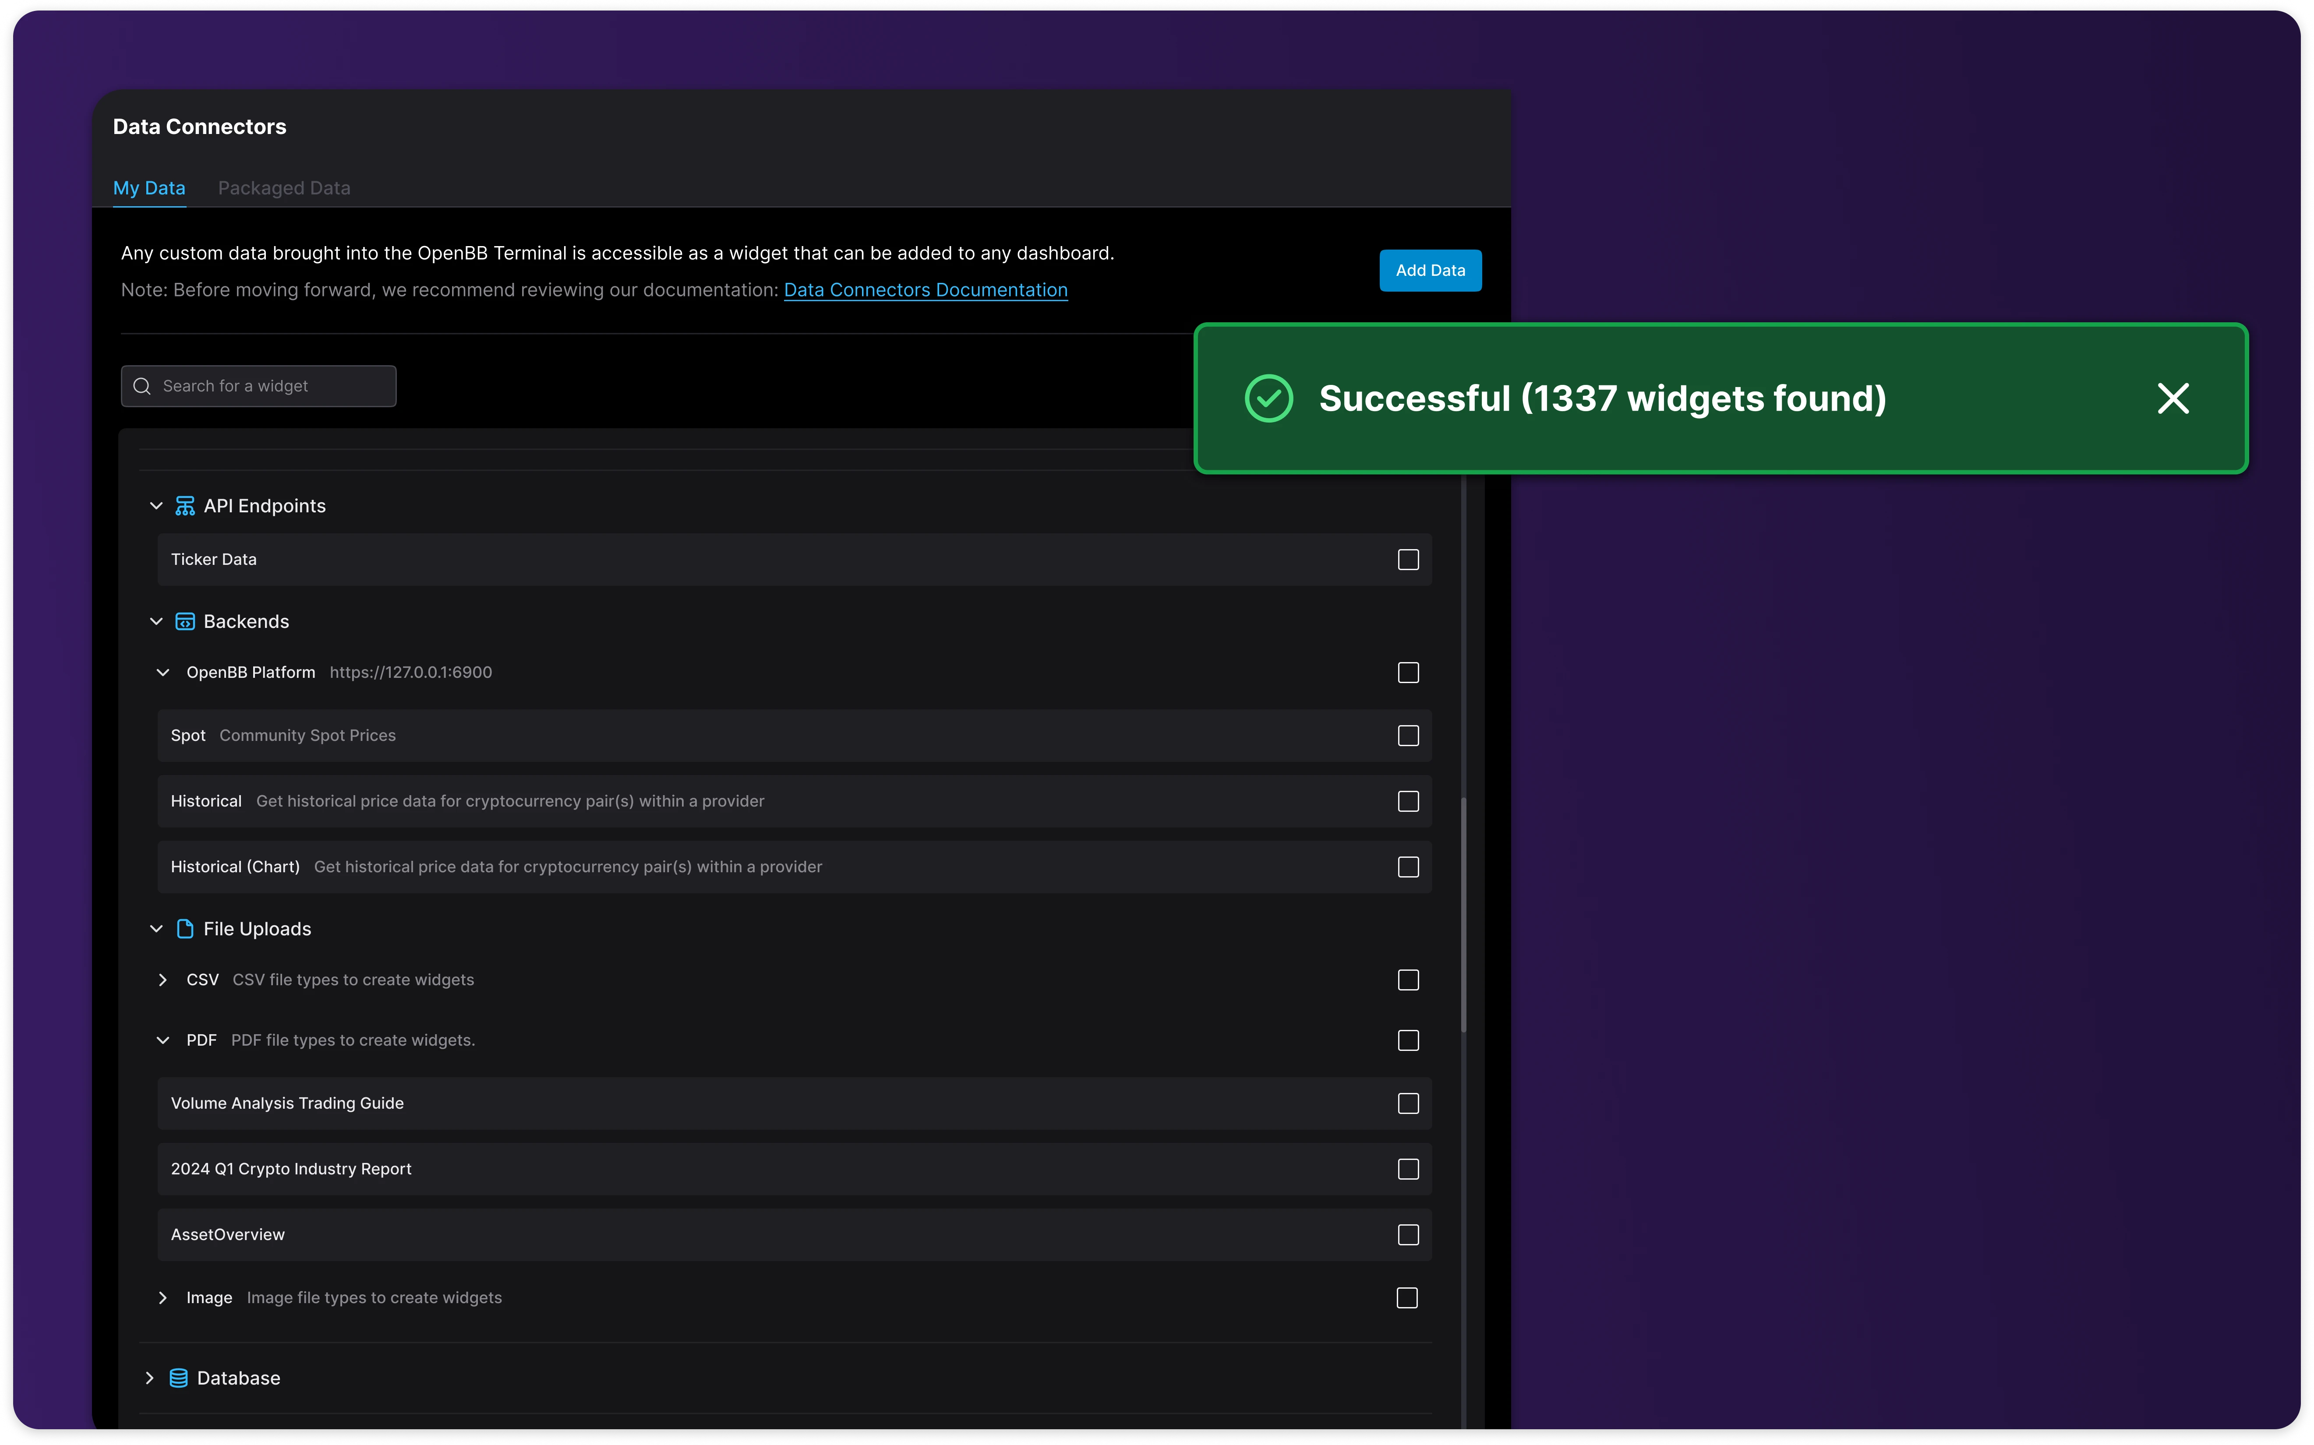Dismiss the success notification with X
The width and height of the screenshot is (2314, 1445).
[x=2173, y=398]
